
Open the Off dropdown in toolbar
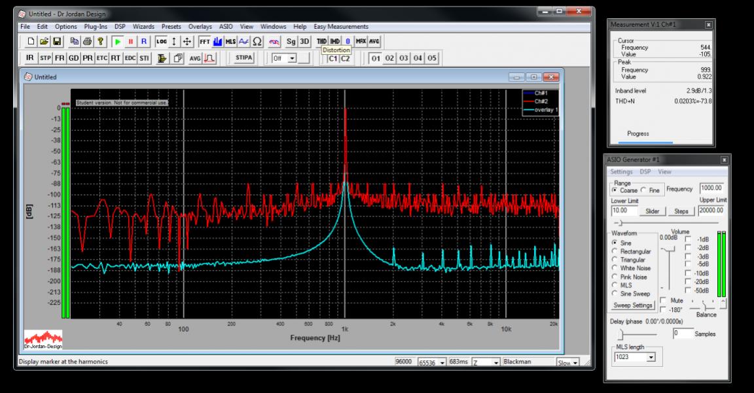292,58
